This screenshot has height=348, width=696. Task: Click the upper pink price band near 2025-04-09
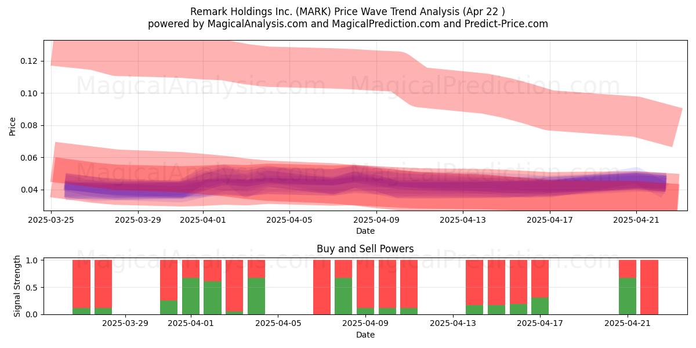(x=376, y=72)
